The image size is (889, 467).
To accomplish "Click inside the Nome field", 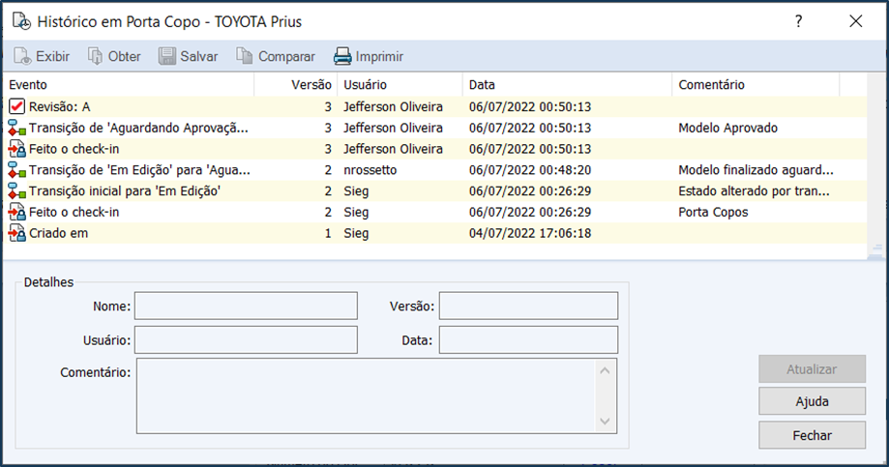I will 246,306.
